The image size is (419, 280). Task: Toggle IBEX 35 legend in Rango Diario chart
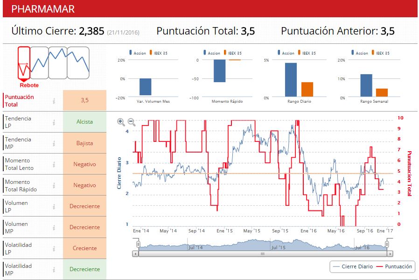tap(307, 53)
